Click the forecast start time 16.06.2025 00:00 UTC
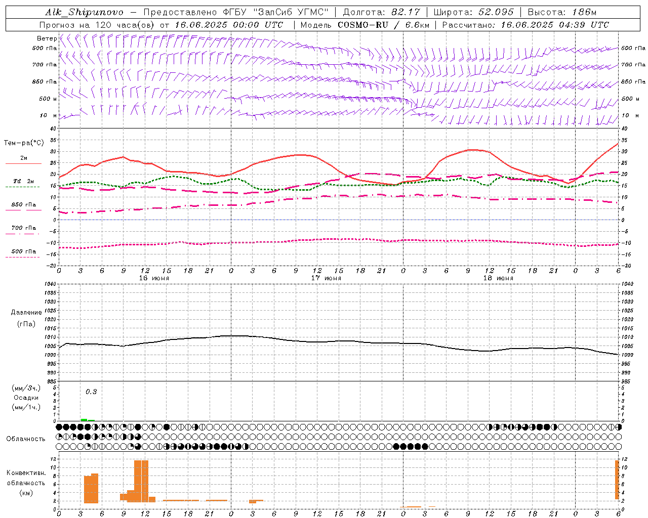648x518 pixels. click(x=229, y=25)
